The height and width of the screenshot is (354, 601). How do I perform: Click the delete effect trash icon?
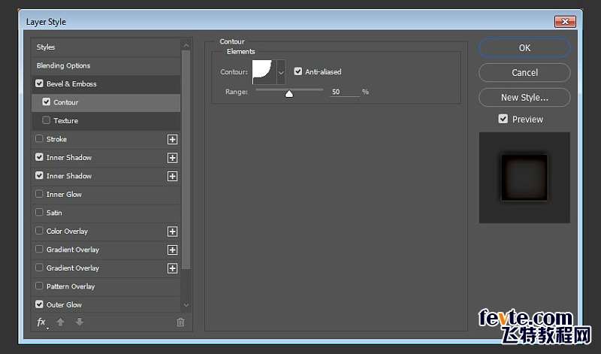click(180, 322)
